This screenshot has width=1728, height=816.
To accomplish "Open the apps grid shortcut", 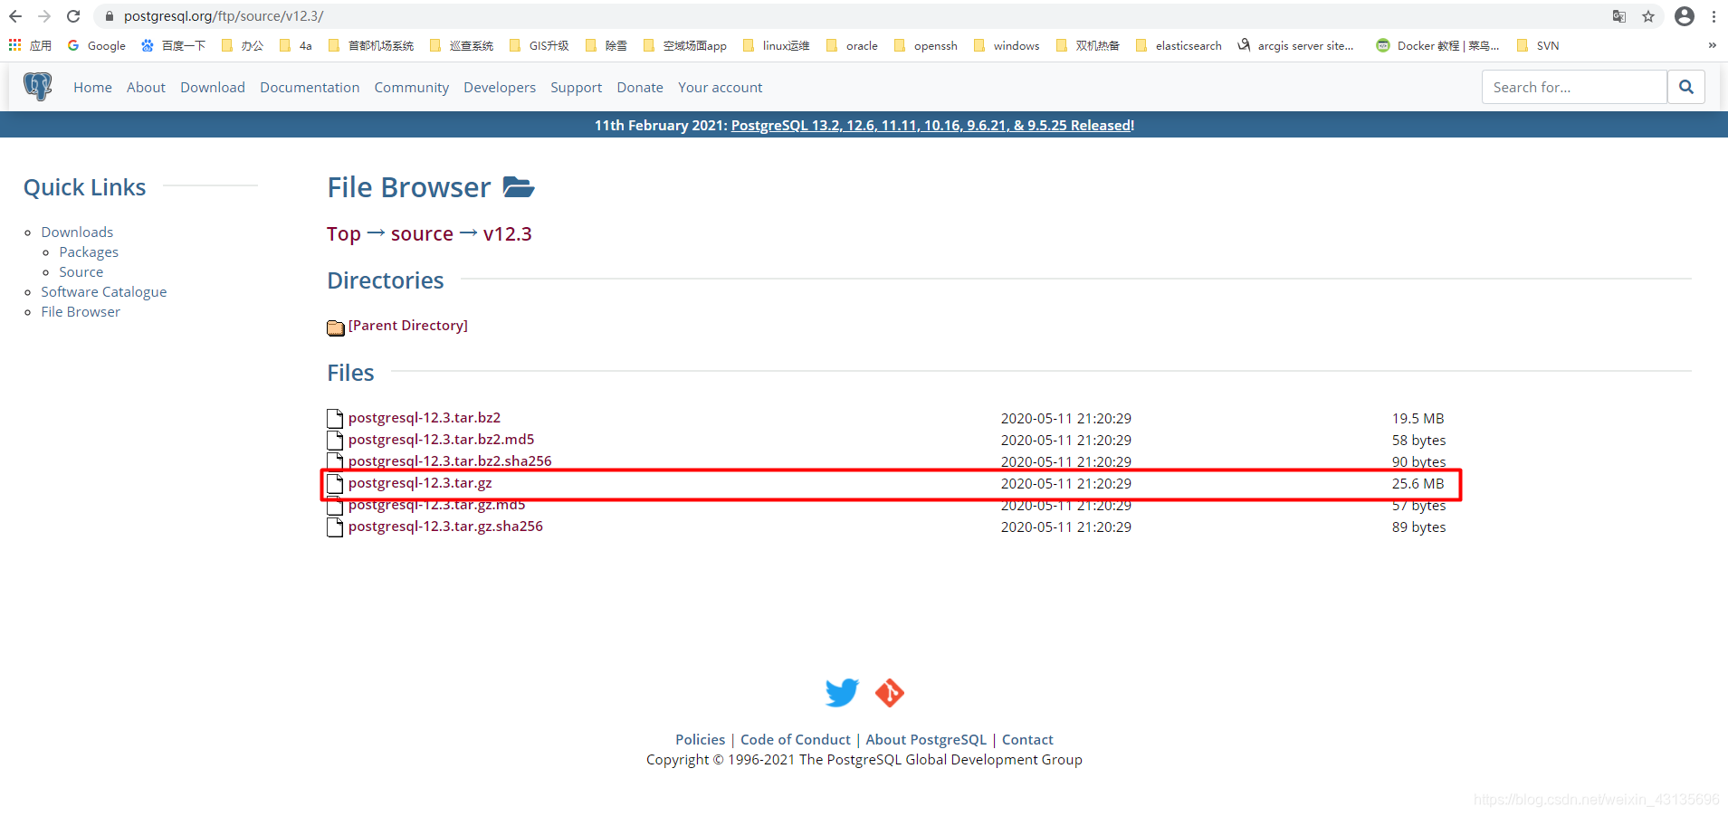I will pos(30,45).
